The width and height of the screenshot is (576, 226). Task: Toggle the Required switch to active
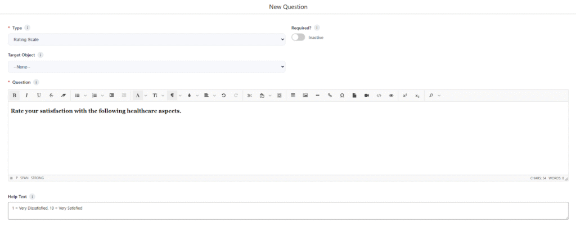298,38
